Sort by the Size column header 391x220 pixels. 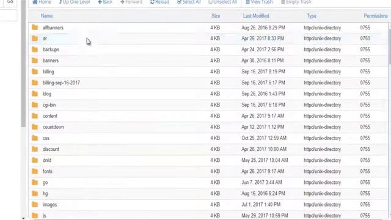[x=216, y=16]
